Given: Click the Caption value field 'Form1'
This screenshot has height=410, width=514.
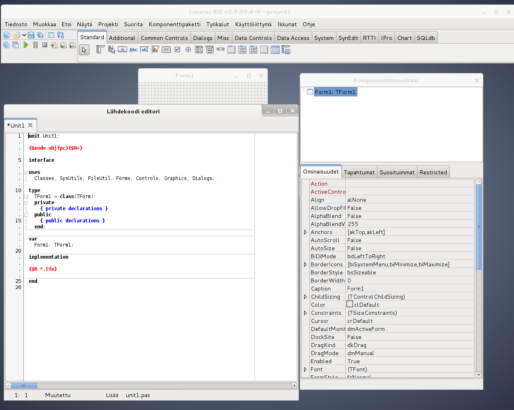Looking at the screenshot, I should point(410,289).
